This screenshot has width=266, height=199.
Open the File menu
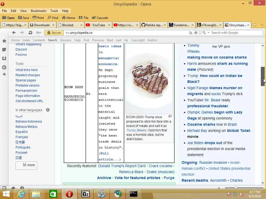click(4, 11)
